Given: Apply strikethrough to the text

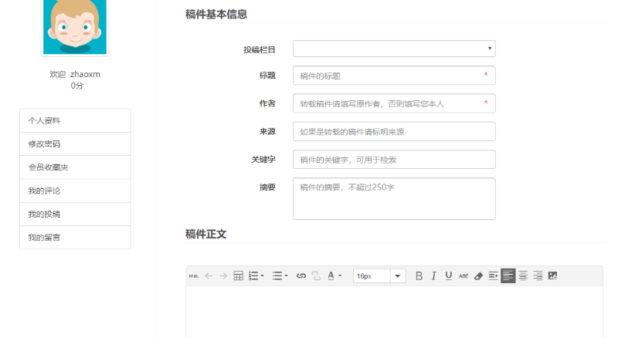Looking at the screenshot, I should (463, 276).
